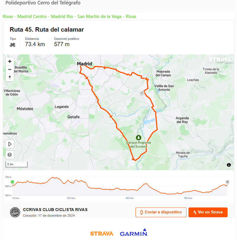Click the checkered finish flag on map
Image resolution: width=237 pixels, height=240 pixels.
click(x=142, y=93)
